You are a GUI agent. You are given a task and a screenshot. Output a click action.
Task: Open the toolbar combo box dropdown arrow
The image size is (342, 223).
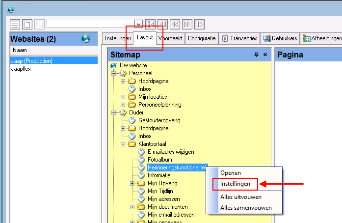point(138,24)
